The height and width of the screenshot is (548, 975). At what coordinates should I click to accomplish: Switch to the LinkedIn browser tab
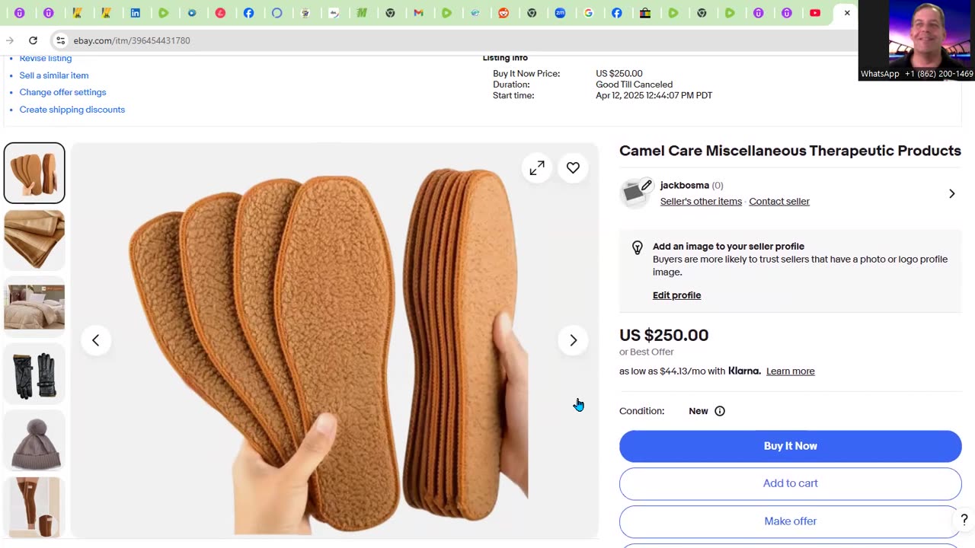pyautogui.click(x=135, y=13)
